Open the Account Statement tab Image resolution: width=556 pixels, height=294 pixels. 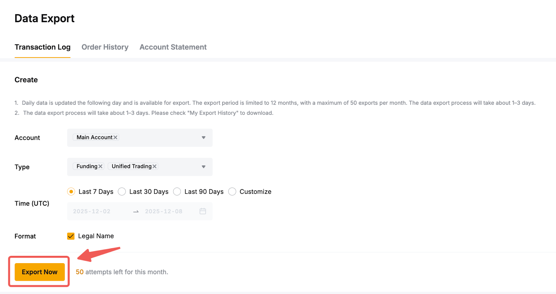pyautogui.click(x=173, y=47)
